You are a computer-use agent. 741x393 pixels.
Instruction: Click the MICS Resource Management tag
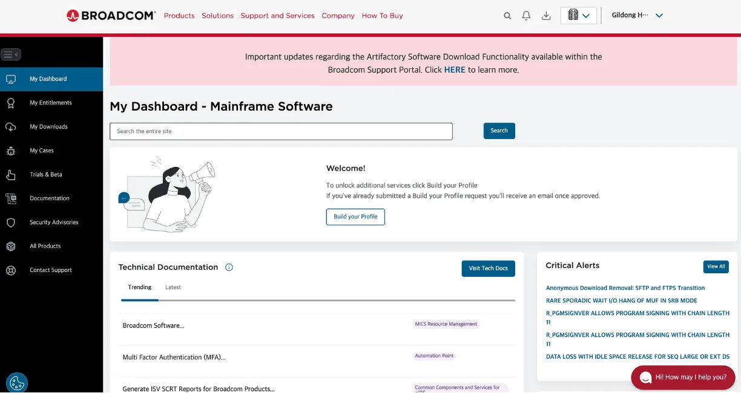446,324
